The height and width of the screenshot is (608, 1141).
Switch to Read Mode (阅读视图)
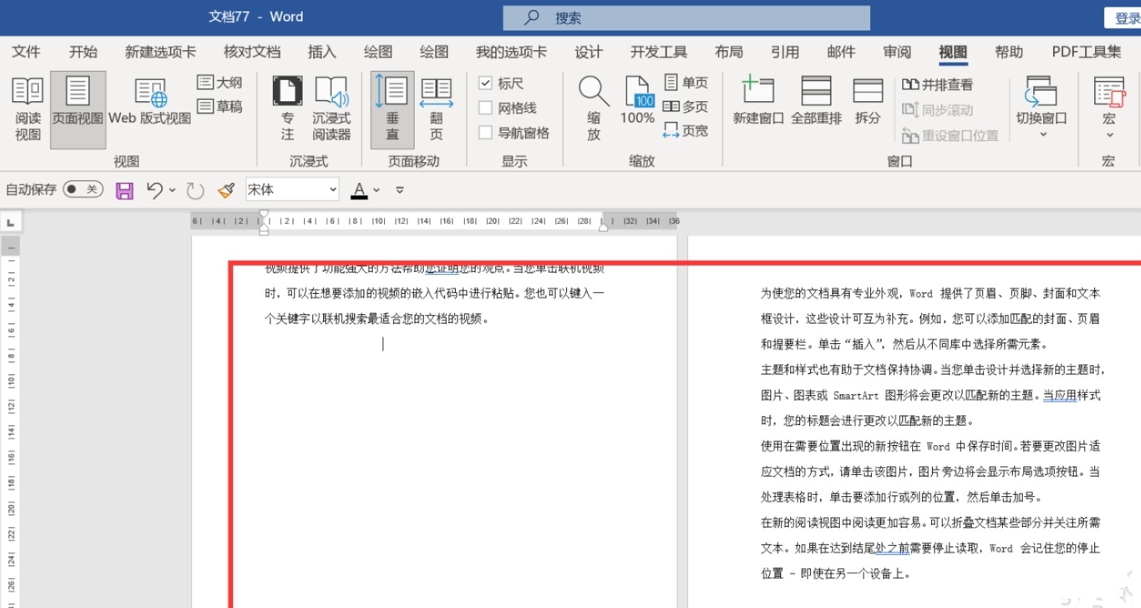[x=28, y=110]
